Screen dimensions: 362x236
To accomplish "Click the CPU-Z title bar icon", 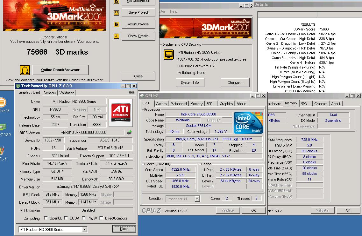I will click(x=142, y=96).
